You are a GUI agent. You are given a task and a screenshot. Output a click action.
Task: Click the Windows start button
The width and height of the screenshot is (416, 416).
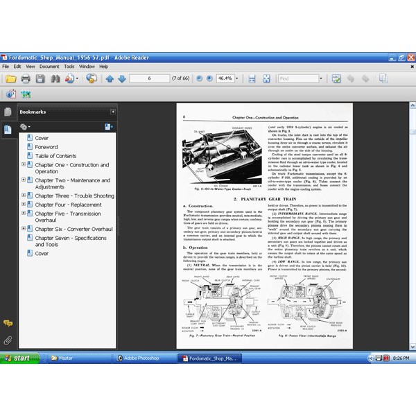point(20,358)
